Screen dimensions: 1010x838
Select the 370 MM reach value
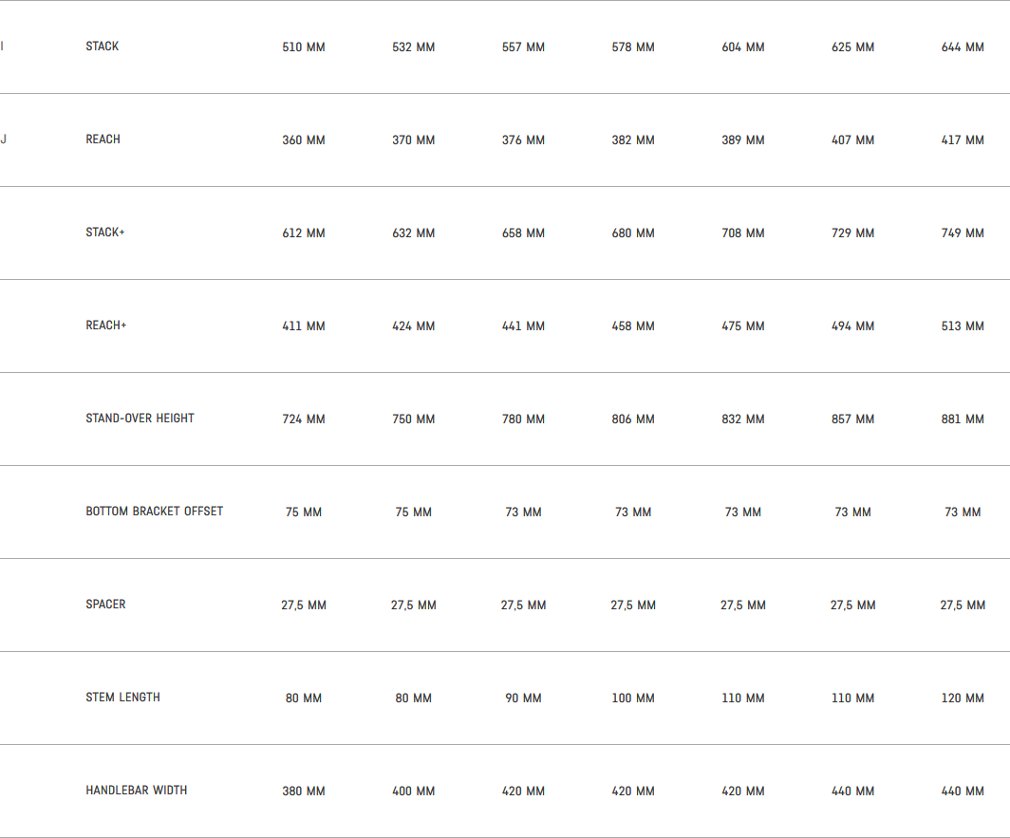414,140
